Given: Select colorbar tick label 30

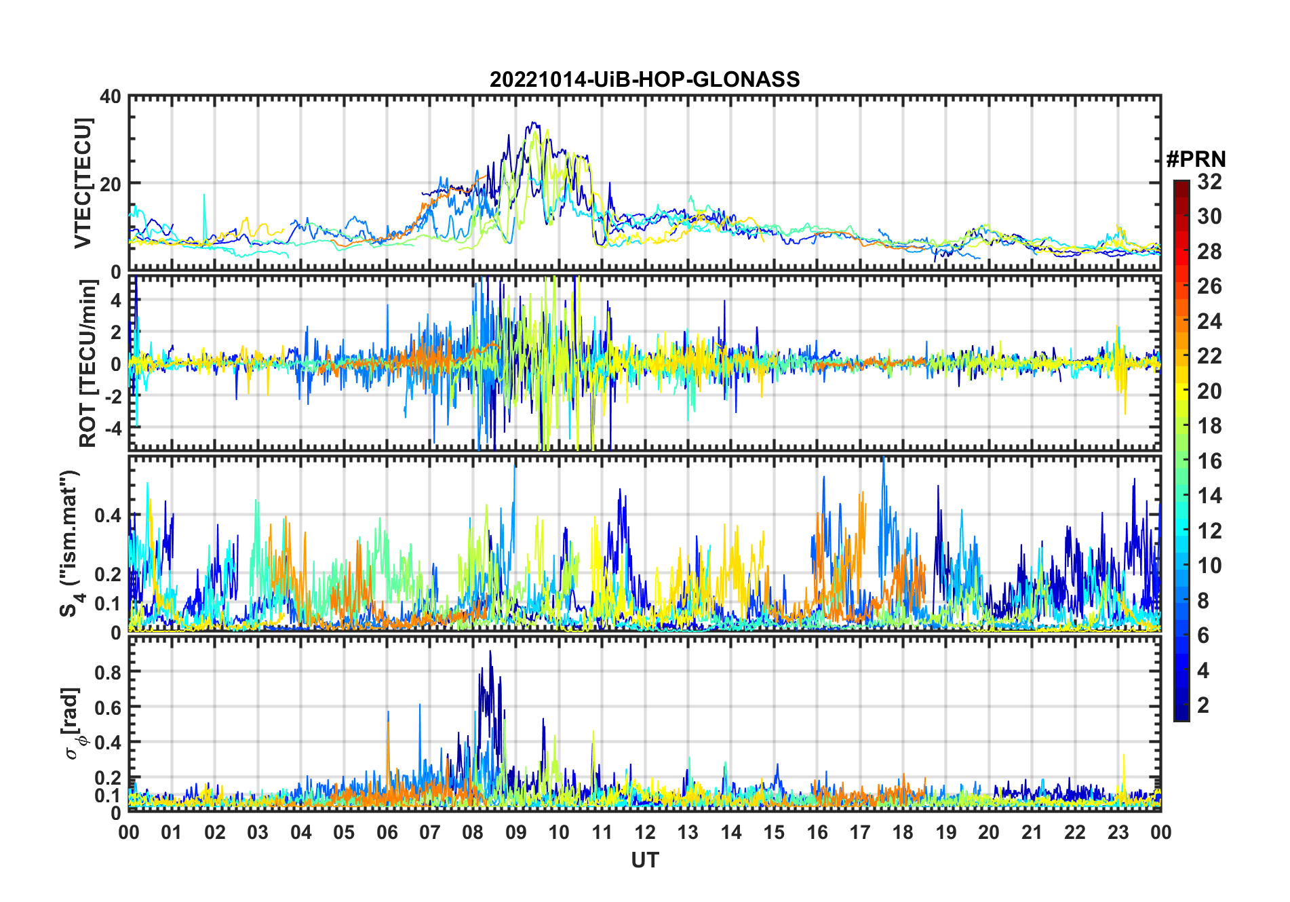Looking at the screenshot, I should coord(1209,216).
